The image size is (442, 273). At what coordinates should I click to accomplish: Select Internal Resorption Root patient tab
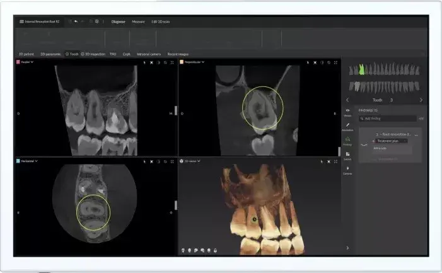40,21
